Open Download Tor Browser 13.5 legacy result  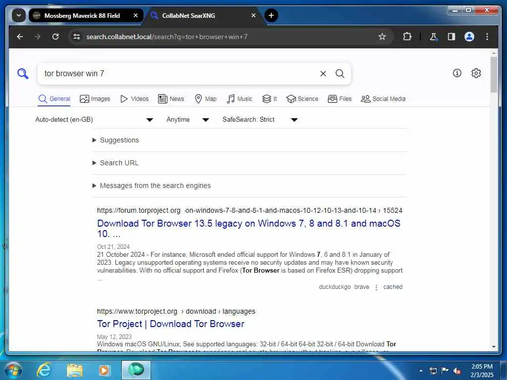(249, 229)
